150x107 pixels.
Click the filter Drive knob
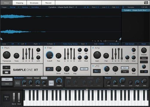(x=59, y=69)
